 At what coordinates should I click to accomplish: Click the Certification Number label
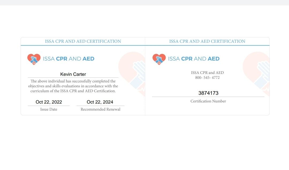pos(208,101)
